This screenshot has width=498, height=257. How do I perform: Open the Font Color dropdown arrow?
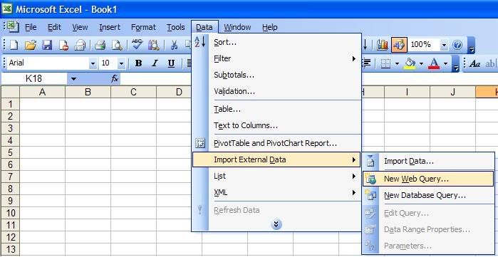(445, 63)
